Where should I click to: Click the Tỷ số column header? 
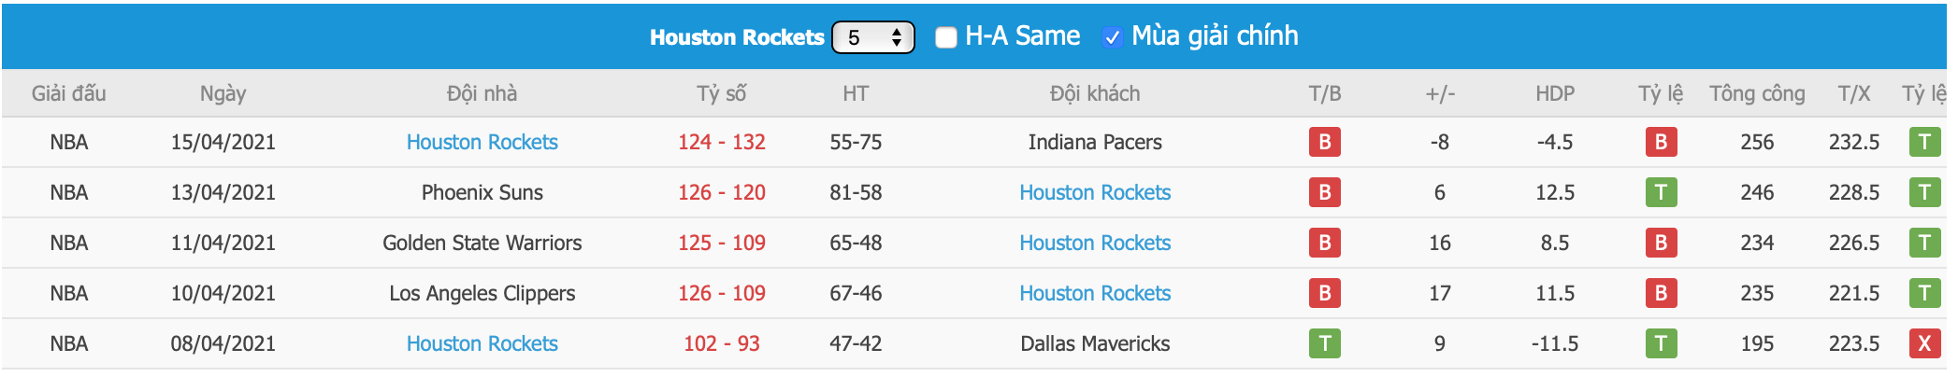coord(721,93)
